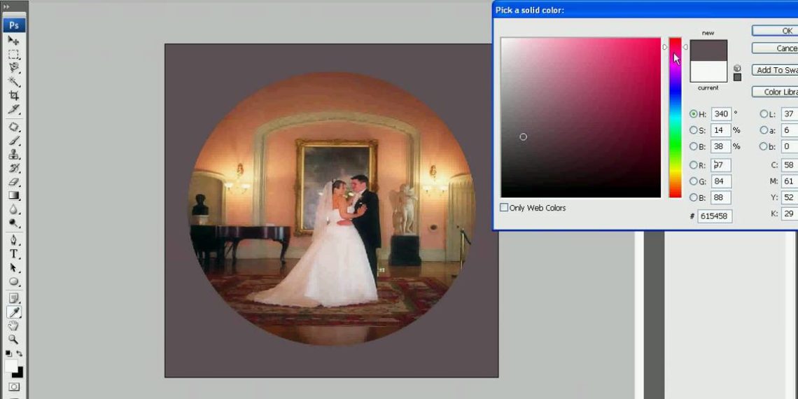Swap foreground and background colors icon
Image resolution: width=798 pixels, height=399 pixels.
20,353
